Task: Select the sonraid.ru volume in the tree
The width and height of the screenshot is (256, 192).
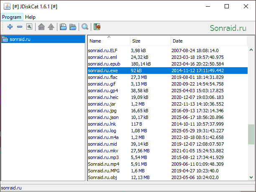Action: tap(43, 39)
